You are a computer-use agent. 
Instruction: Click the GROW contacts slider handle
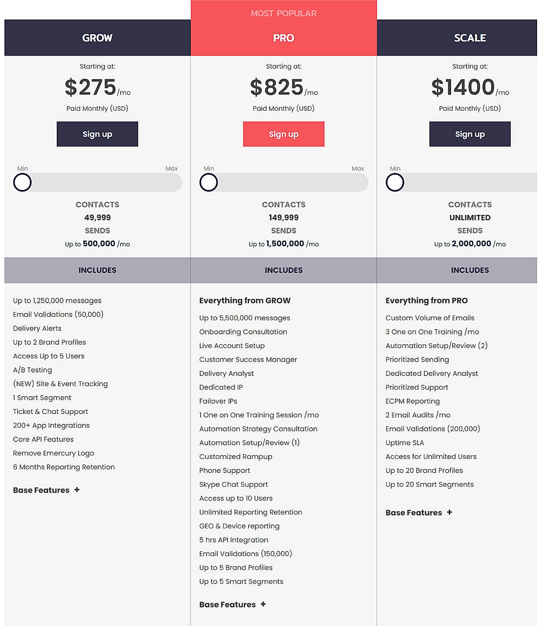[x=22, y=183]
